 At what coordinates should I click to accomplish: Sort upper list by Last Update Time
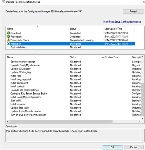(x=119, y=29)
